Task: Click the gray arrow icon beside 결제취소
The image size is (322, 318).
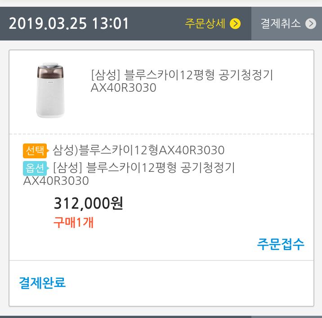Action: pyautogui.click(x=311, y=23)
